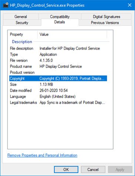Click value 'Installer for HP Display Control Service'
The width and height of the screenshot is (135, 176).
coord(70,48)
